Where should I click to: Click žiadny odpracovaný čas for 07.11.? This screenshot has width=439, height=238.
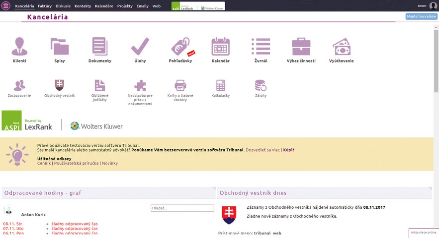click(75, 229)
